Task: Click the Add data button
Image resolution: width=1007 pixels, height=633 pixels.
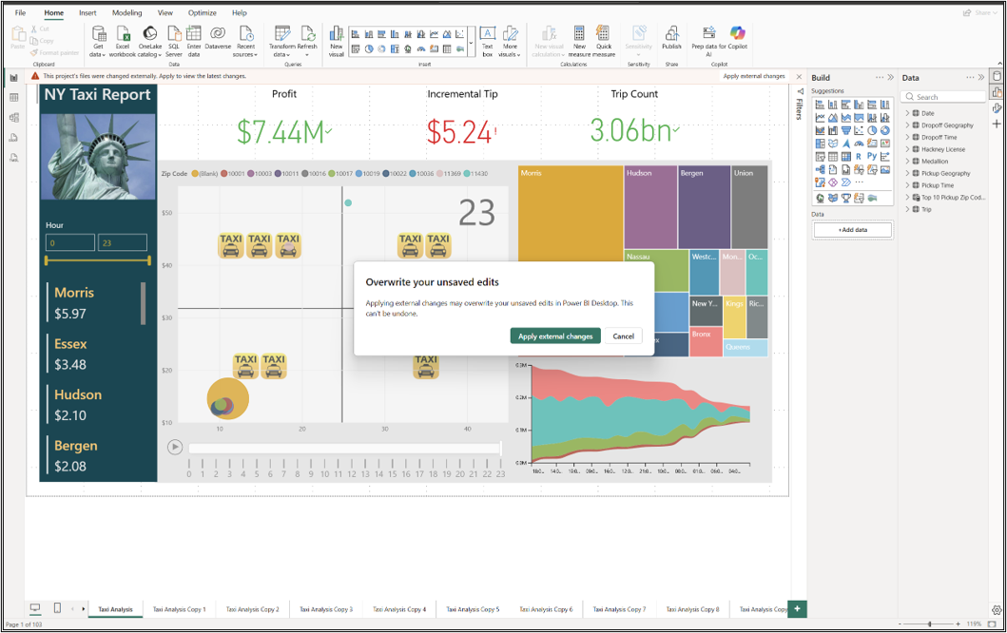Action: click(x=853, y=230)
